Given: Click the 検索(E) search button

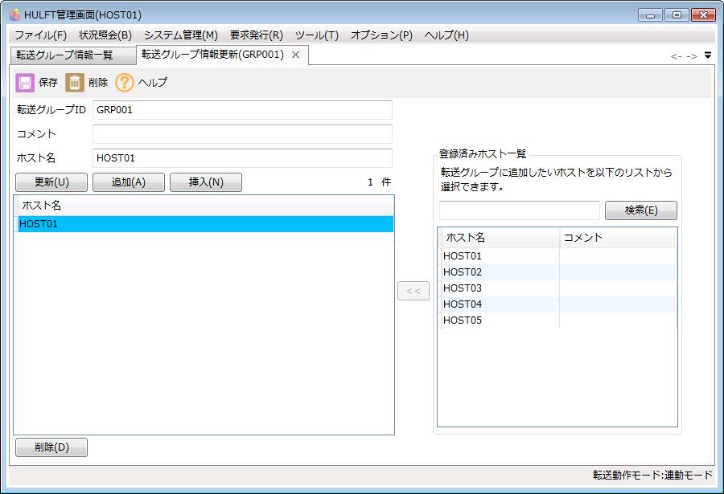Looking at the screenshot, I should click(641, 210).
